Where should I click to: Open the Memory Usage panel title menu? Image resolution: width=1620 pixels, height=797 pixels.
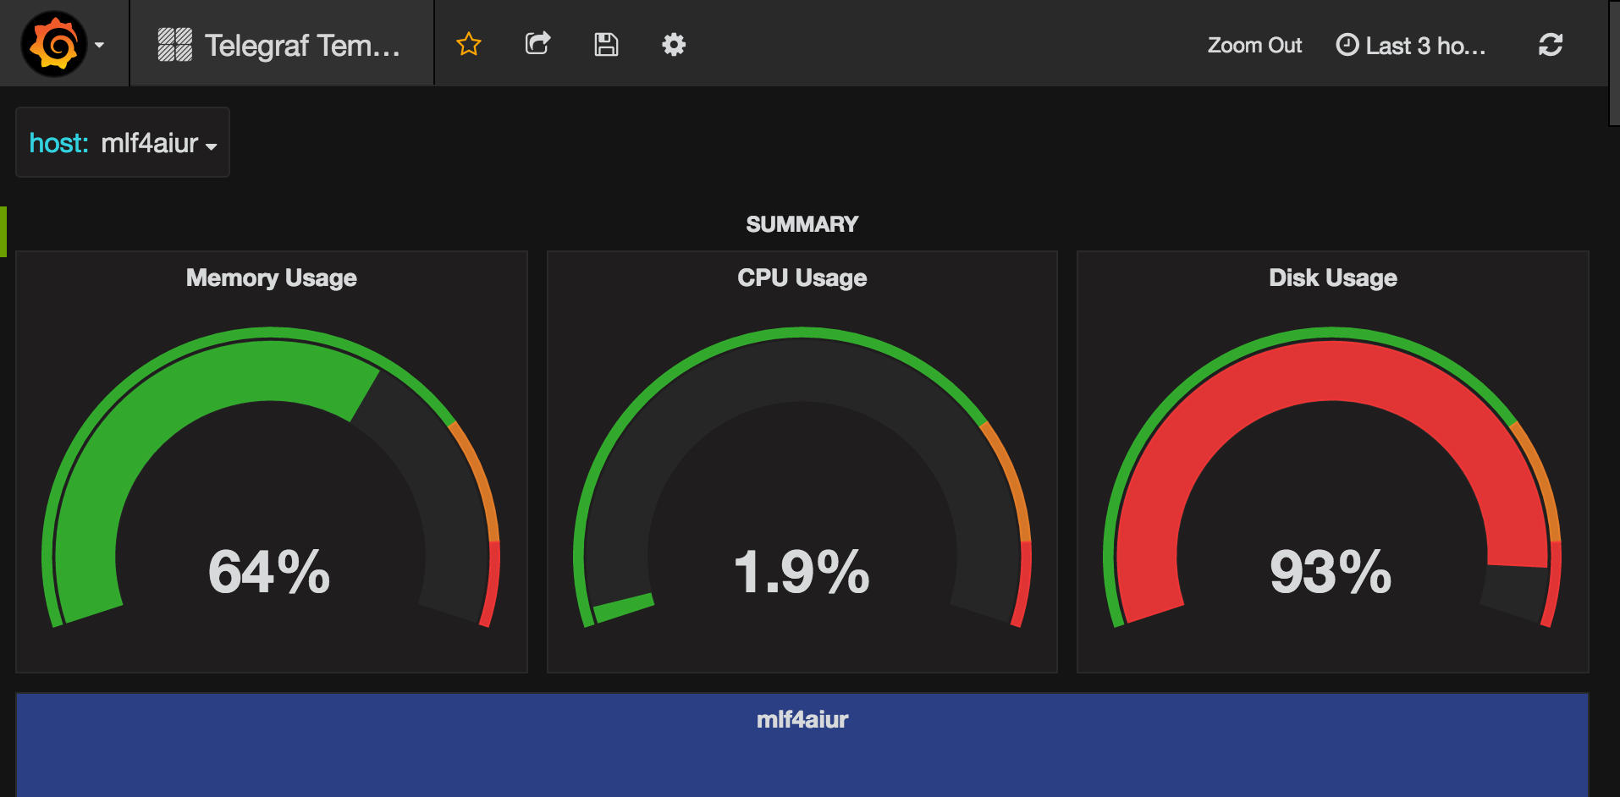pos(271,278)
